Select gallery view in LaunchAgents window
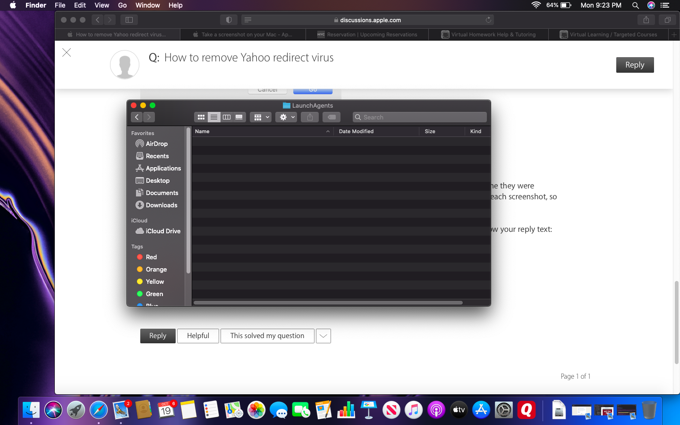This screenshot has width=680, height=425. [x=239, y=117]
